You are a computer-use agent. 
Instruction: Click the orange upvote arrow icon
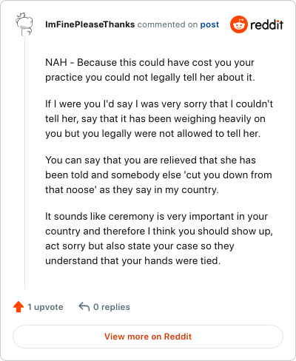pyautogui.click(x=18, y=307)
